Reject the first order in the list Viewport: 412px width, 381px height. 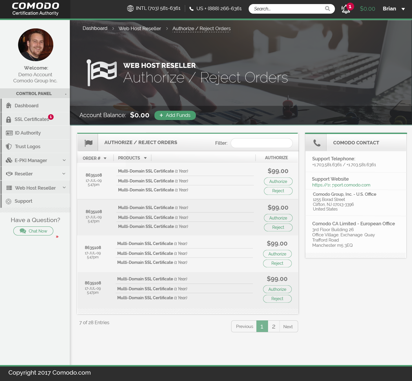pyautogui.click(x=278, y=191)
